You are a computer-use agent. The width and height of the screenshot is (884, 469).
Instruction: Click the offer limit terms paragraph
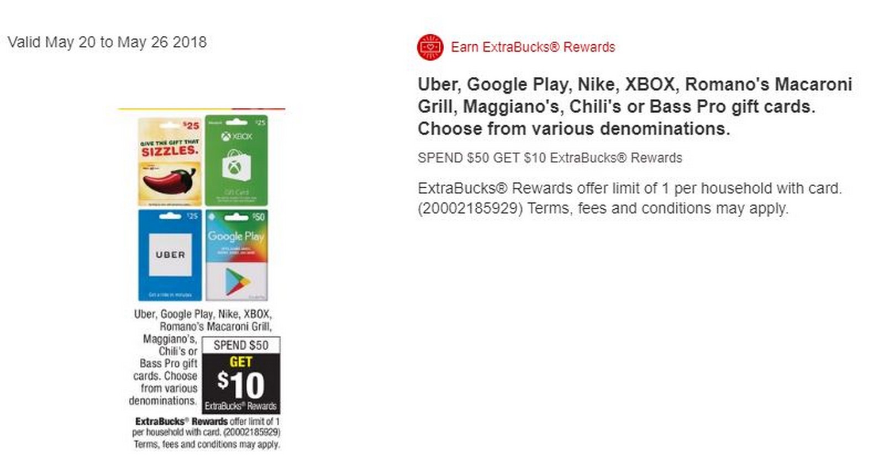tap(630, 198)
